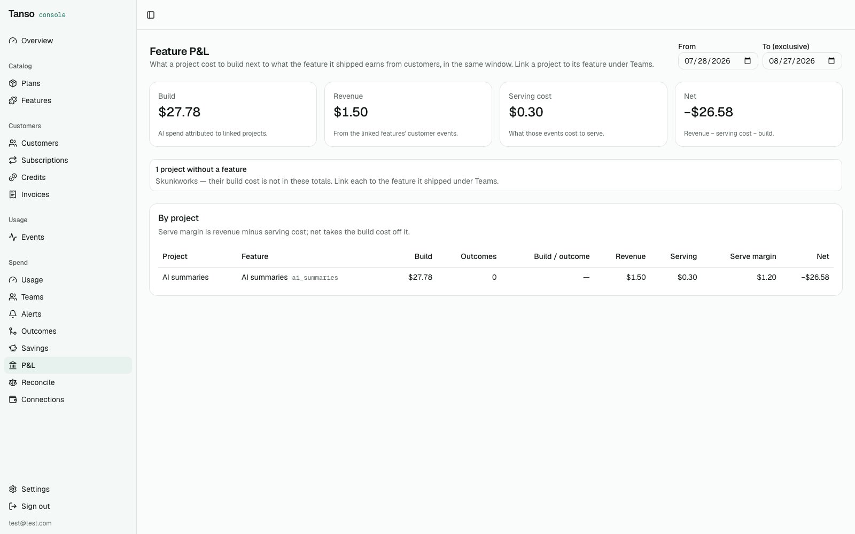855x534 pixels.
Task: Click the Reconcile scales icon
Action: (x=13, y=382)
